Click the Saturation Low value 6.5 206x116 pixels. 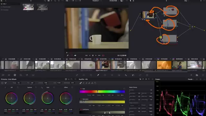(94, 105)
